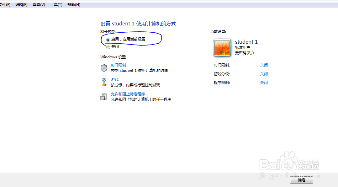Viewport: 338px width, 187px height.
Task: Open the 游戏 settings link
Action: pos(114,79)
